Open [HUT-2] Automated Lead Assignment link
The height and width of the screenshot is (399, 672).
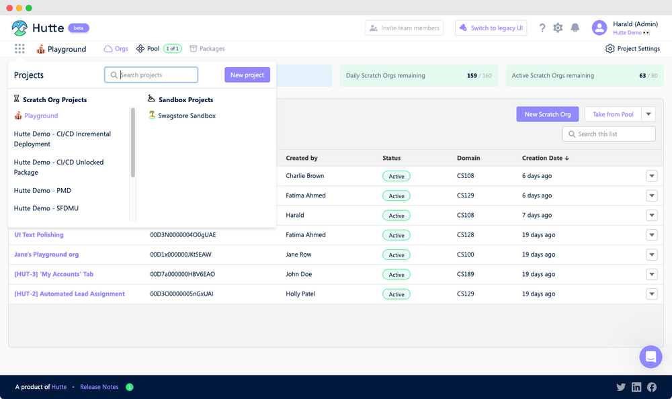click(x=69, y=294)
